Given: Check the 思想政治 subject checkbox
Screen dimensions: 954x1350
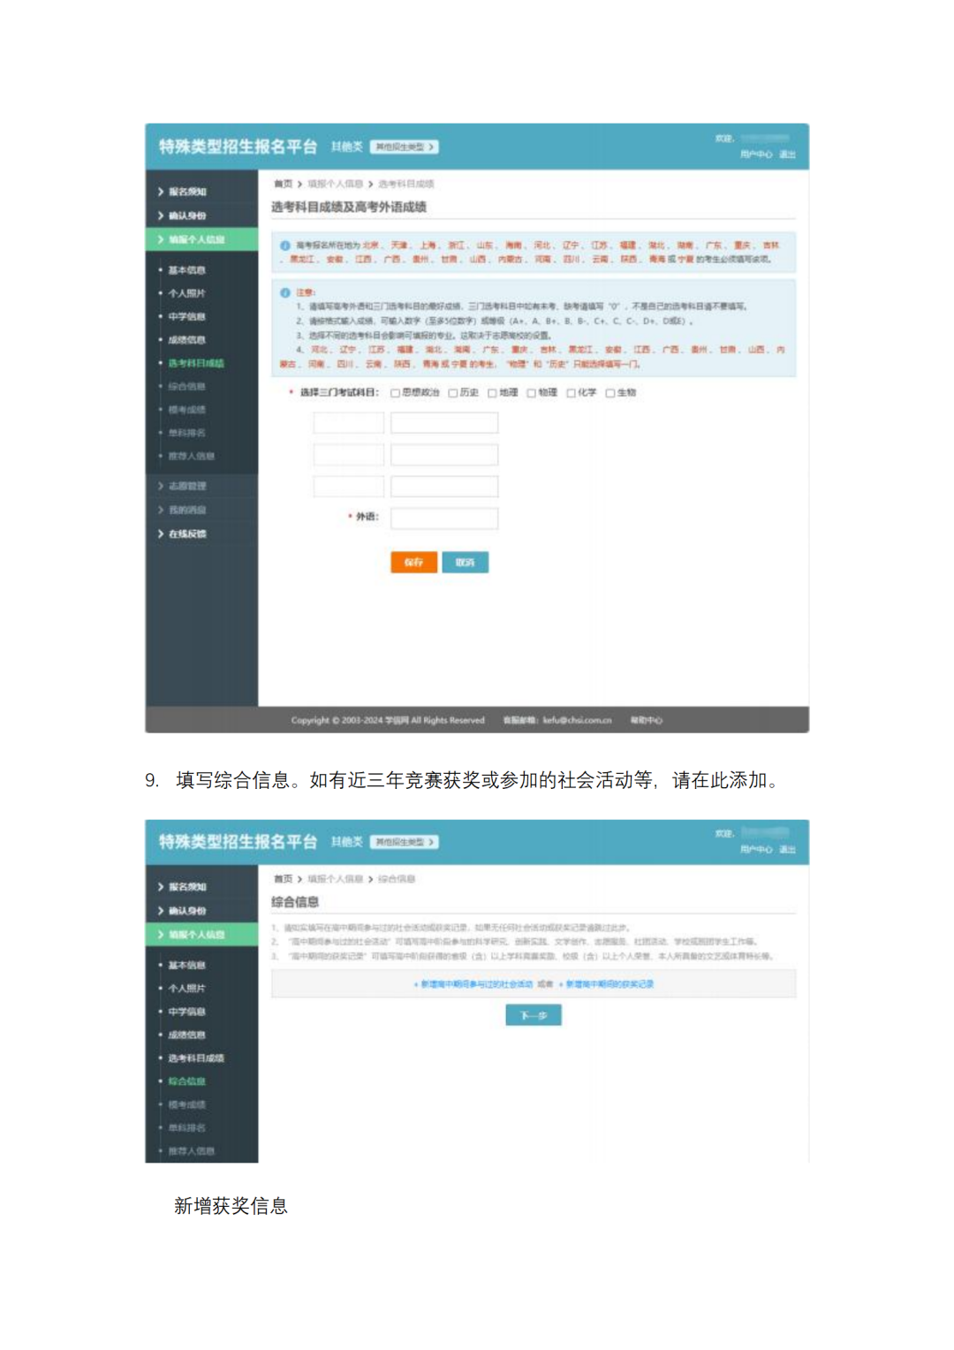Looking at the screenshot, I should click(394, 391).
